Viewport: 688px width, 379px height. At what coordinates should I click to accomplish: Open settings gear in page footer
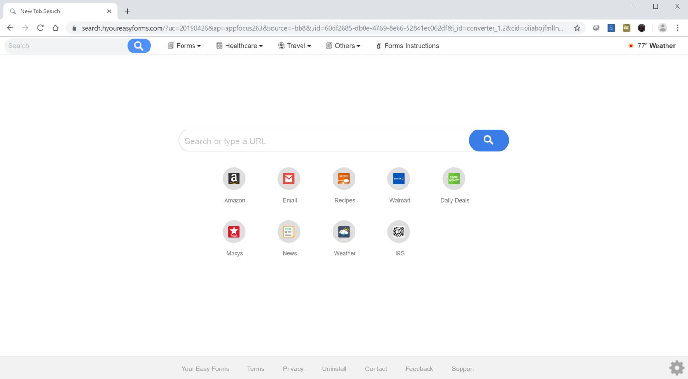[x=677, y=368]
